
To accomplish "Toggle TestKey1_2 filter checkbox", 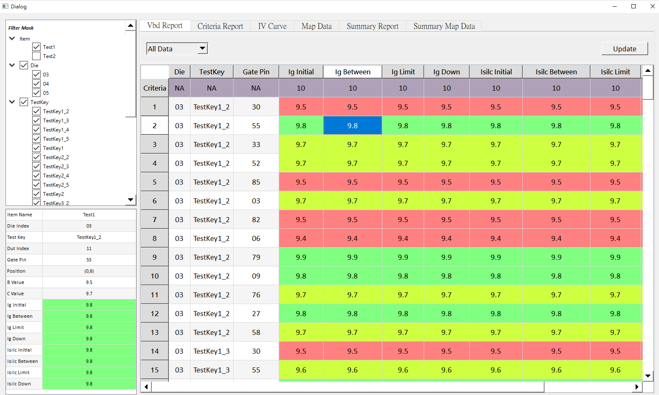I will click(36, 111).
